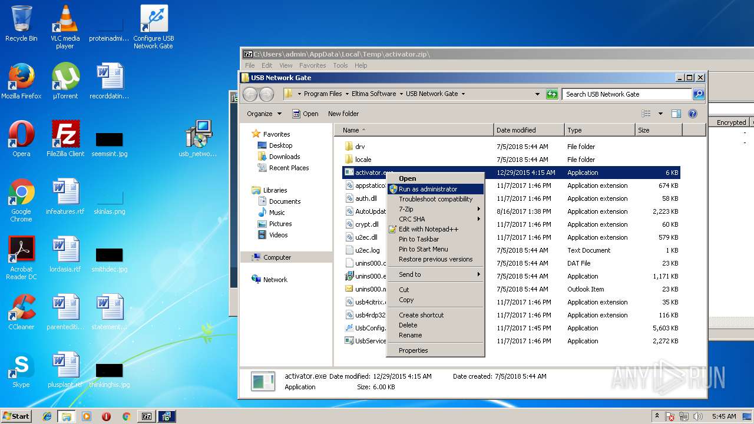Screen dimensions: 754x424
Task: Refresh the USB Network Gate folder view
Action: pyautogui.click(x=551, y=94)
